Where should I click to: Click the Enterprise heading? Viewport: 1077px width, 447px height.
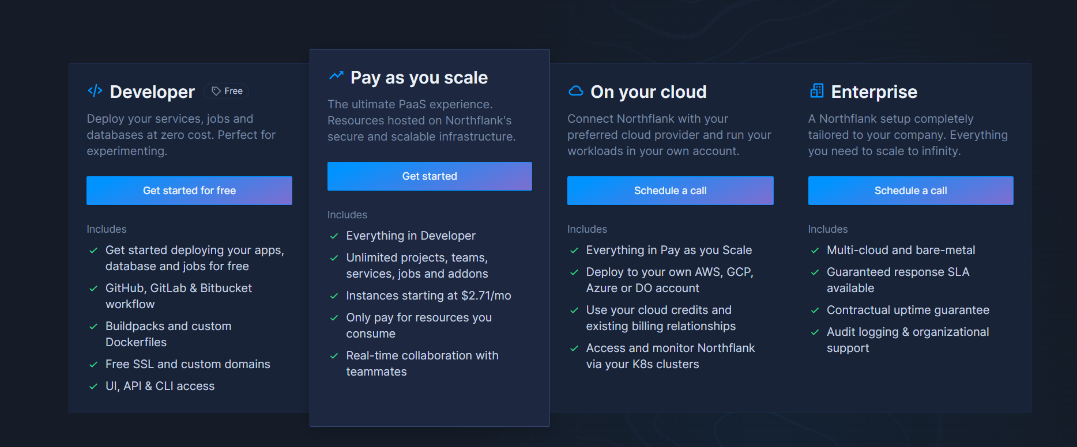tap(874, 92)
